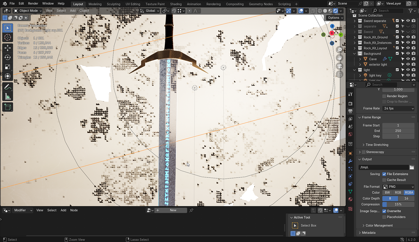Collapse the Frame Range panel
This screenshot has width=419, height=242.
pos(371,117)
